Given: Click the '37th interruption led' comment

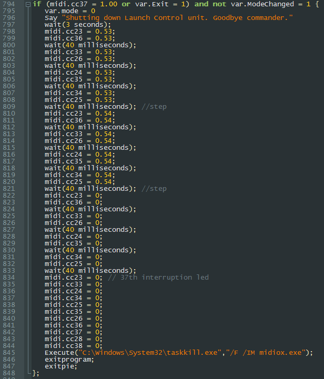Looking at the screenshot, I should (158, 278).
